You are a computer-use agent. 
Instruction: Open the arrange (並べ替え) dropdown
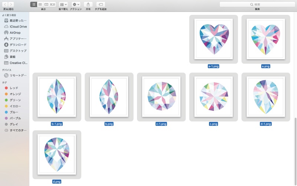(x=63, y=4)
